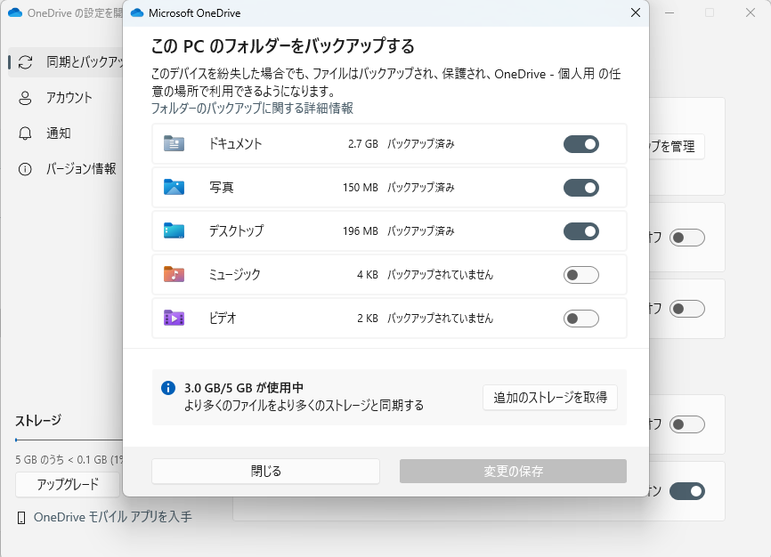This screenshot has height=557, width=771.
Task: Enable backup toggle for ビデオ
Action: point(581,319)
